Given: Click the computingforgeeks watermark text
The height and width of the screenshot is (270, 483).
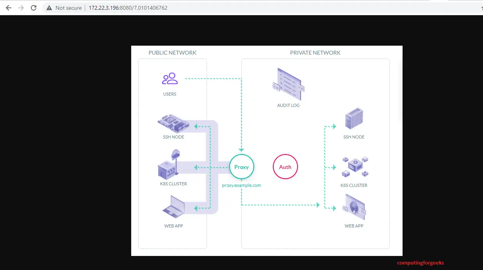Looking at the screenshot, I should 420,263.
